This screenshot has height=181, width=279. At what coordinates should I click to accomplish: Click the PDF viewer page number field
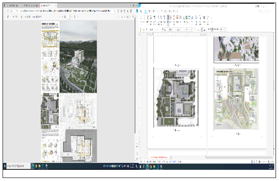68,17
